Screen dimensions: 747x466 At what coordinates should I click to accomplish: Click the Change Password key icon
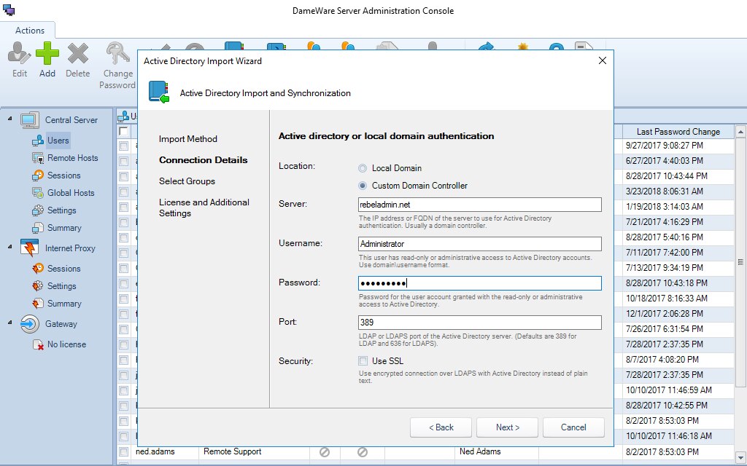click(x=117, y=55)
